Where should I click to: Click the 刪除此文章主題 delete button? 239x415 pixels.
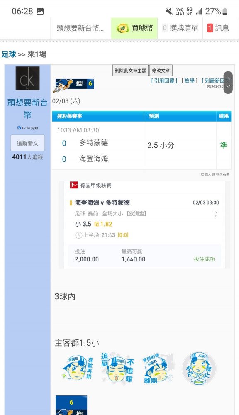130,71
